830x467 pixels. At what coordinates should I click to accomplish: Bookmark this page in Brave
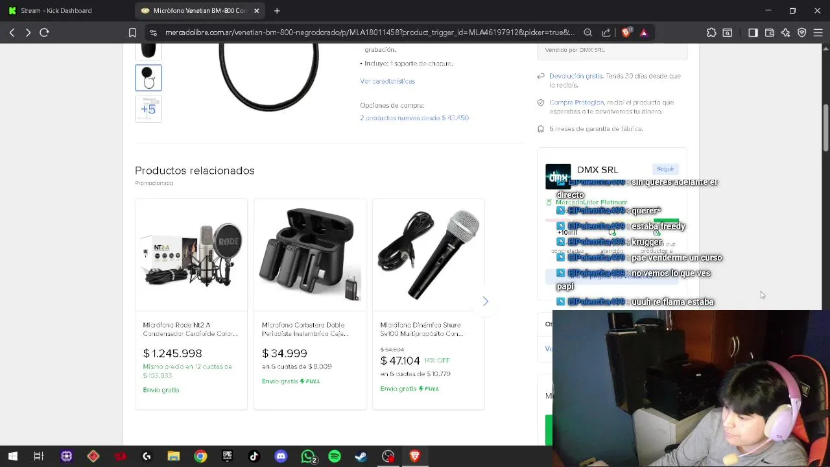132,32
